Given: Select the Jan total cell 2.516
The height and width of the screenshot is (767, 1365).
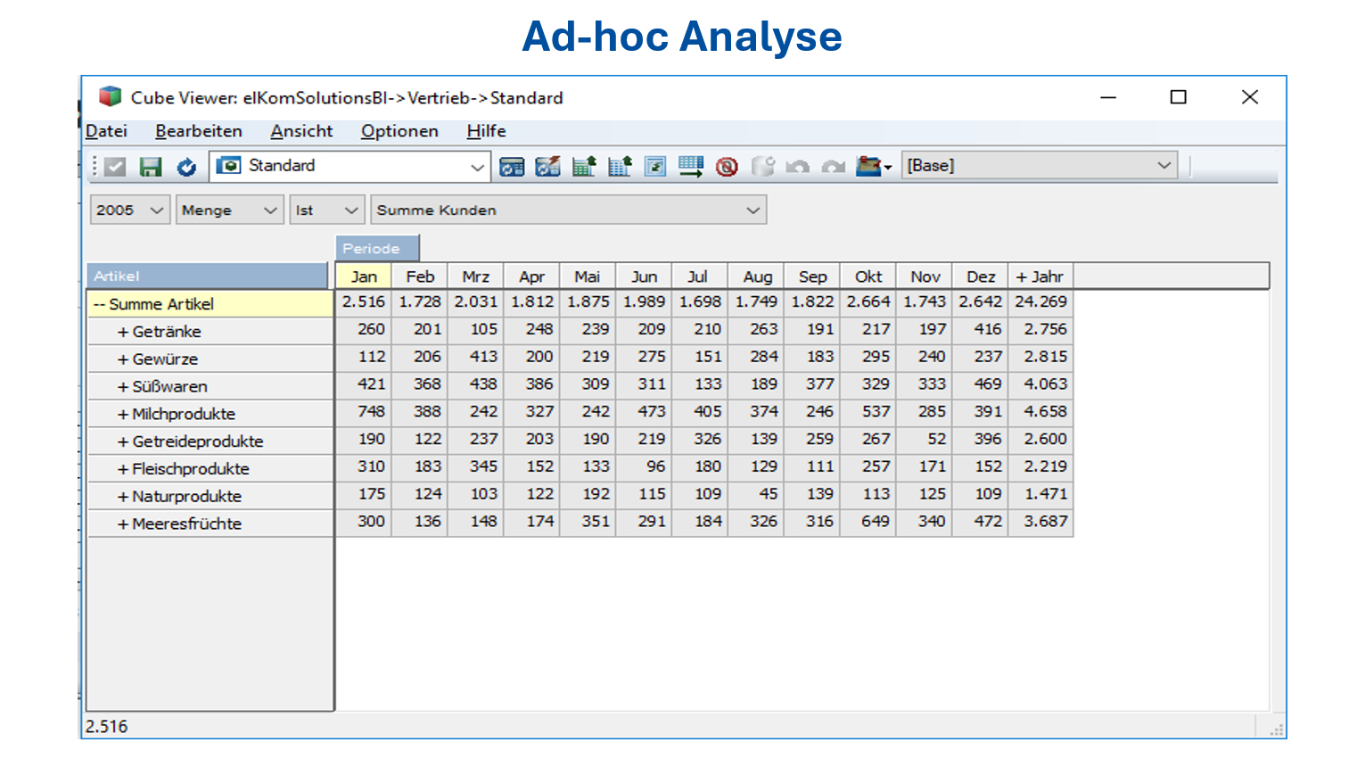Looking at the screenshot, I should [364, 302].
